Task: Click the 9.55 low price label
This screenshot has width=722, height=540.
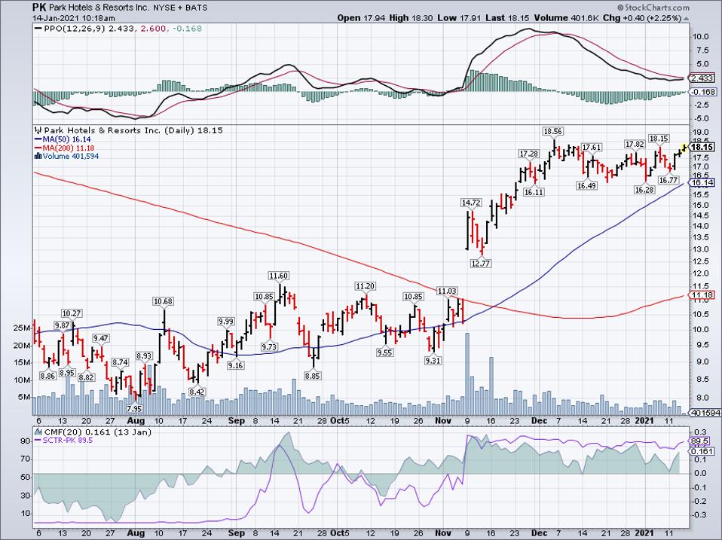Action: pyautogui.click(x=384, y=352)
